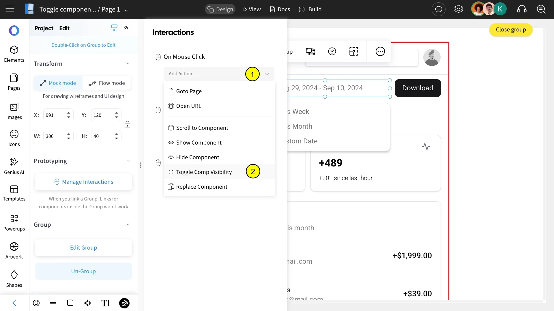554x311 pixels.
Task: Click the dashed frame selection icon
Action: 353,51
